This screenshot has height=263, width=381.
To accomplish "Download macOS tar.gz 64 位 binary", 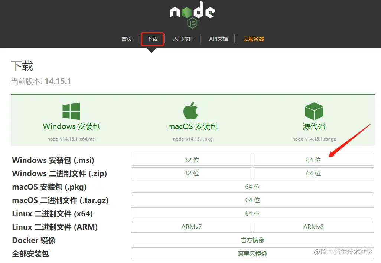I will click(x=253, y=200).
